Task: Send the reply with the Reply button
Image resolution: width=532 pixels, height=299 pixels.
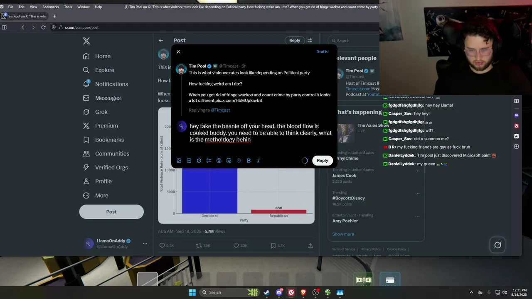Action: point(323,161)
